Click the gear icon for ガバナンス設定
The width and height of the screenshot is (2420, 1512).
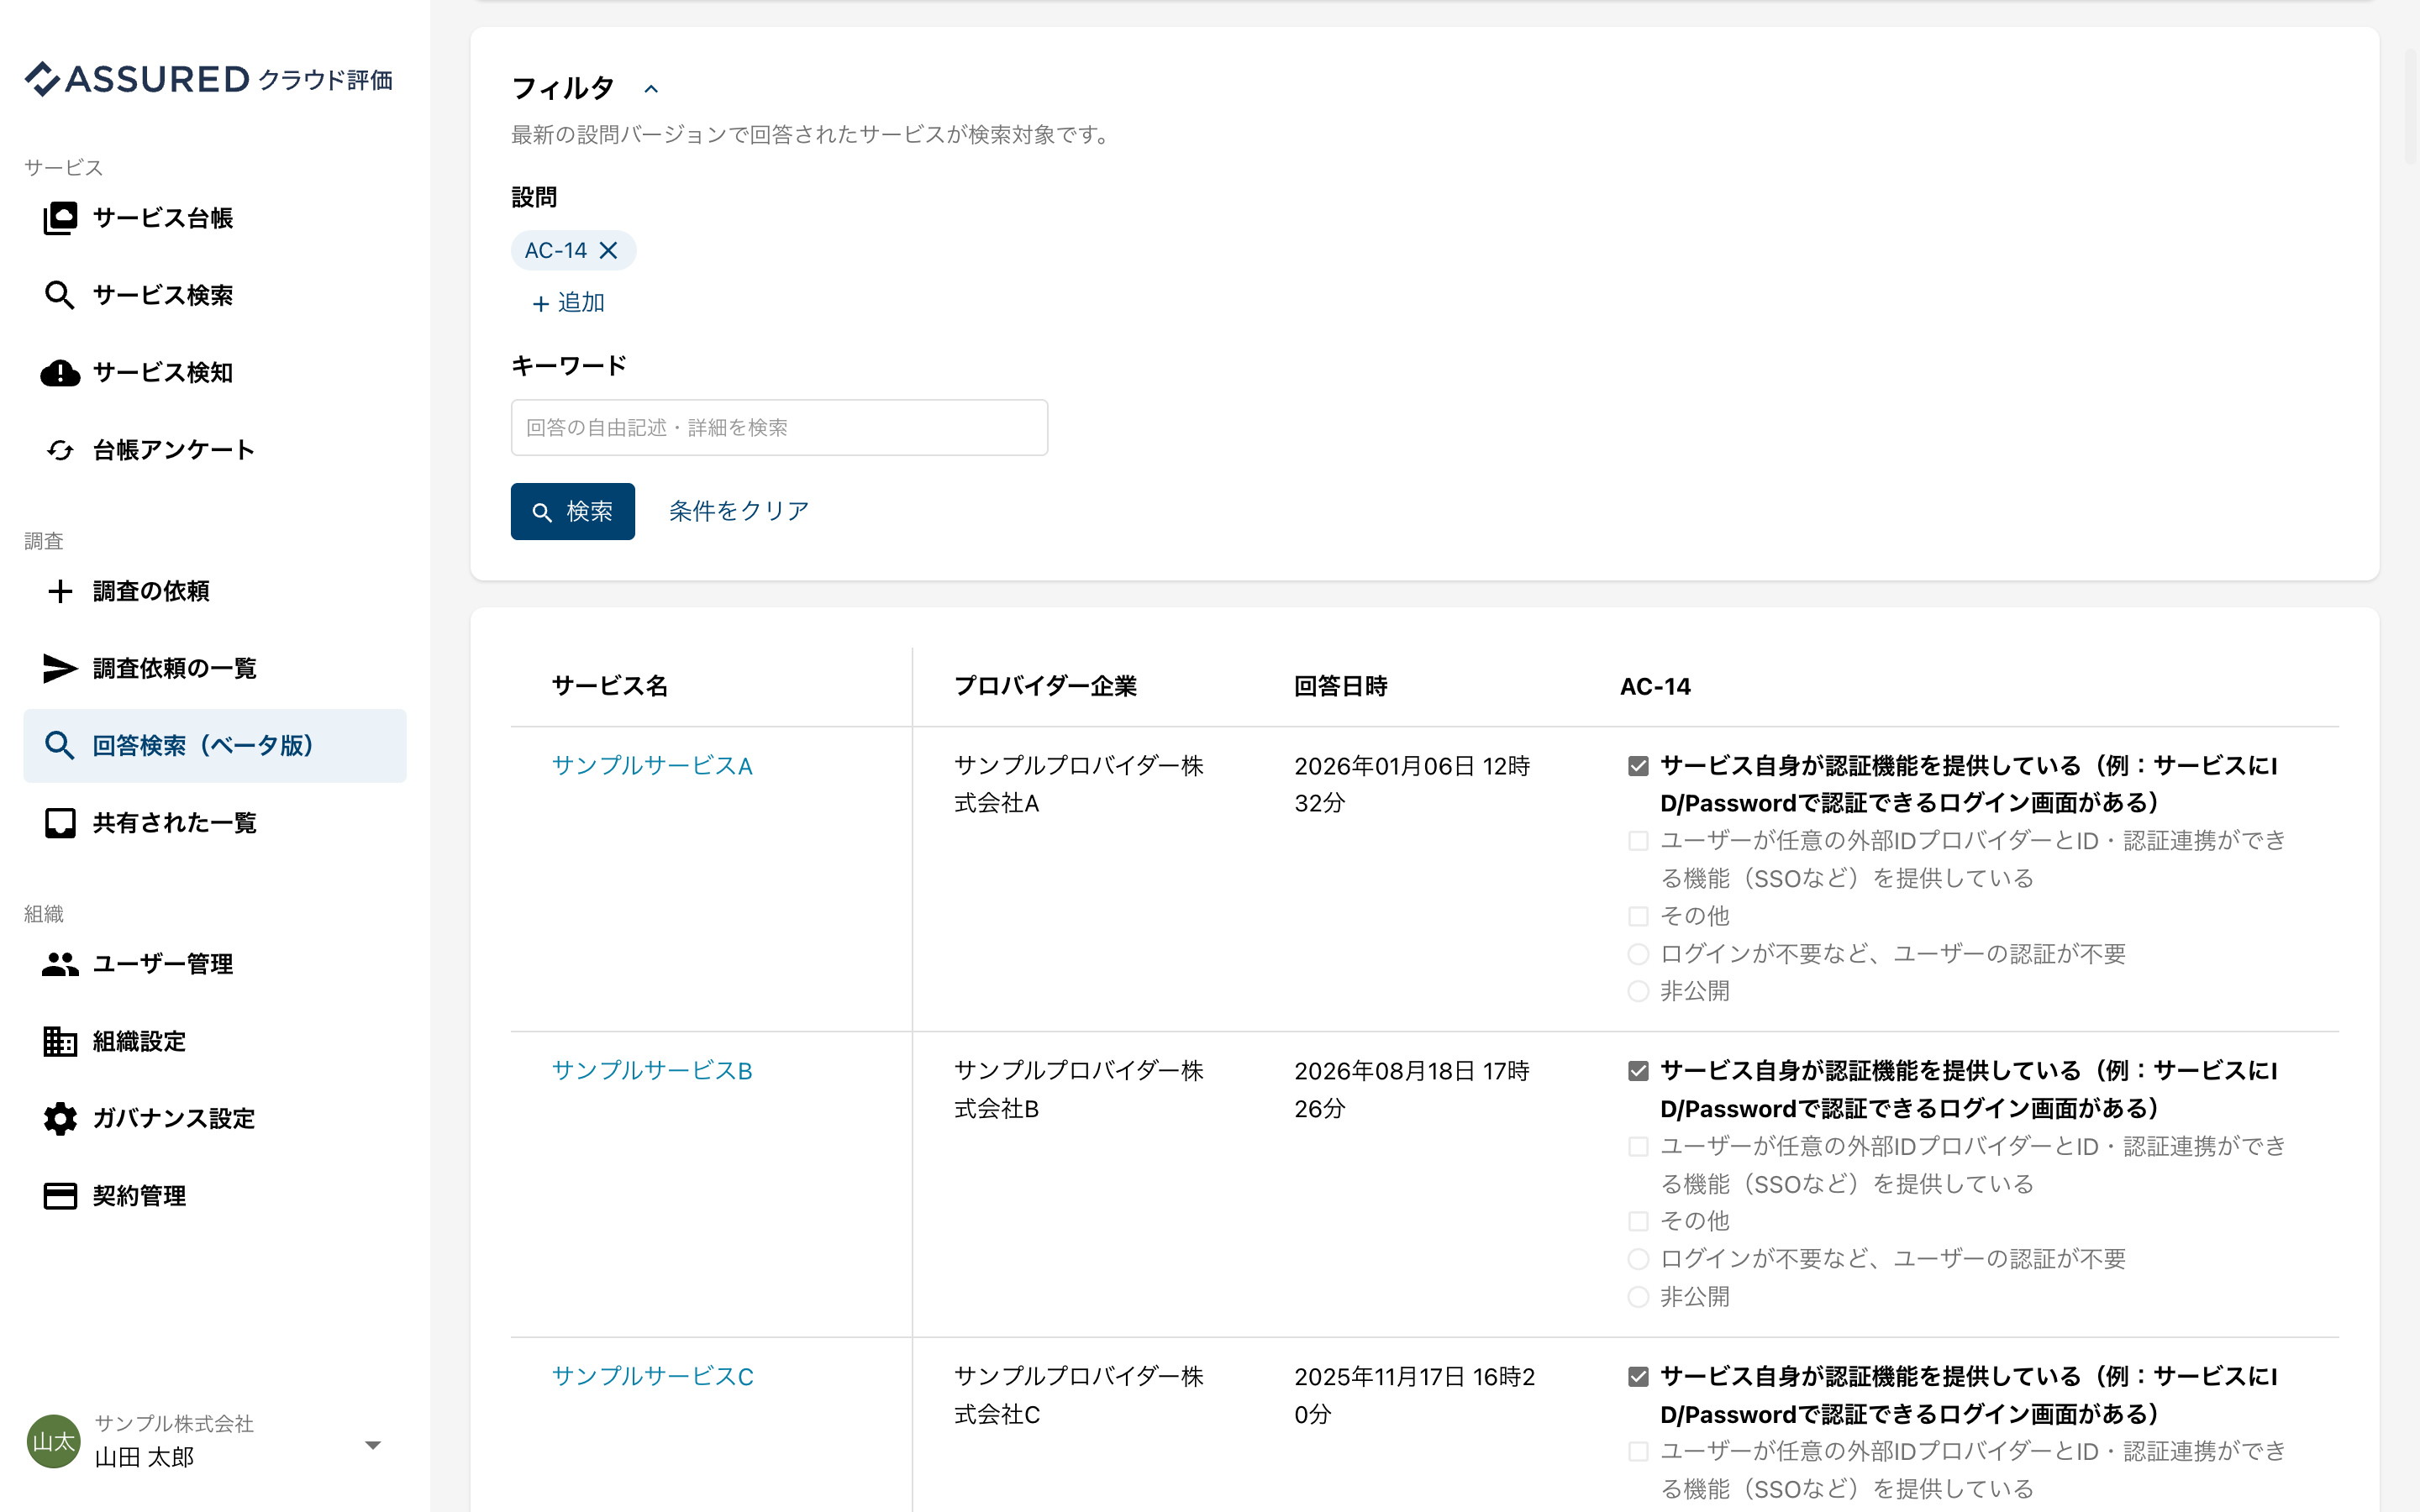point(60,1118)
